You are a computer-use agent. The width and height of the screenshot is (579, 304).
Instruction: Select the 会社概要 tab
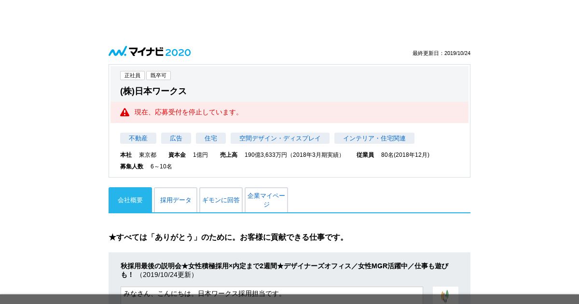pyautogui.click(x=130, y=200)
